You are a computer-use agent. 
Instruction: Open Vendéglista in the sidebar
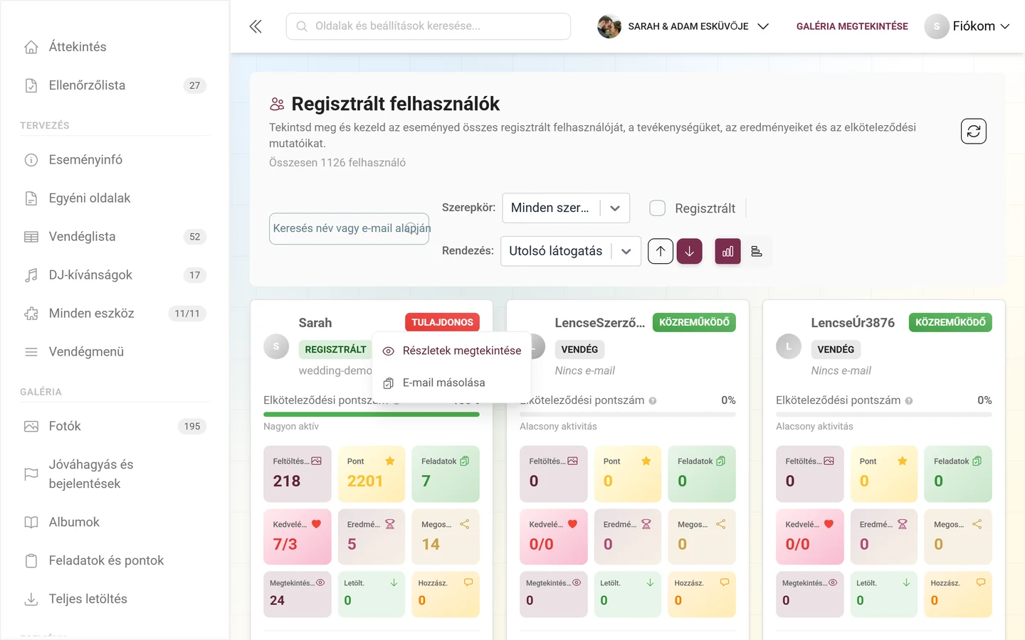(x=115, y=237)
